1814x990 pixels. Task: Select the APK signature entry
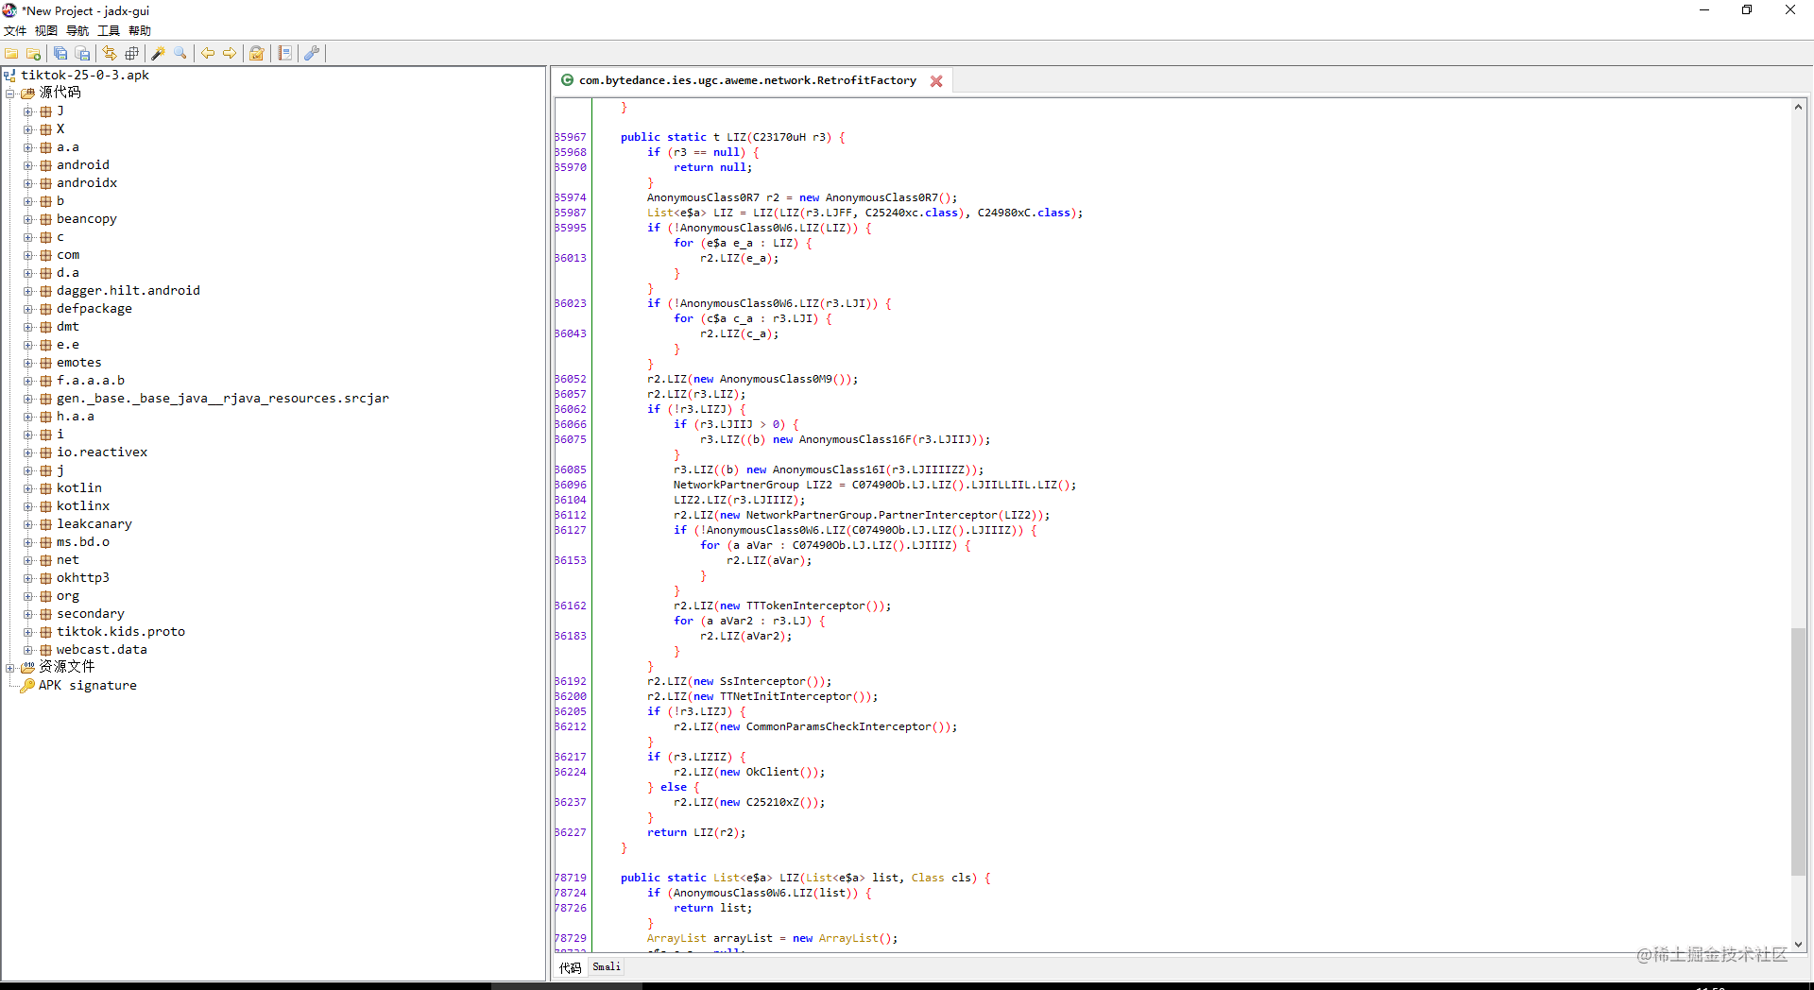click(x=88, y=686)
